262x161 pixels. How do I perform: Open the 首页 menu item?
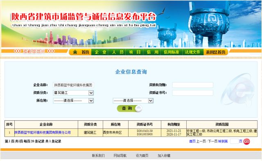[85, 52]
